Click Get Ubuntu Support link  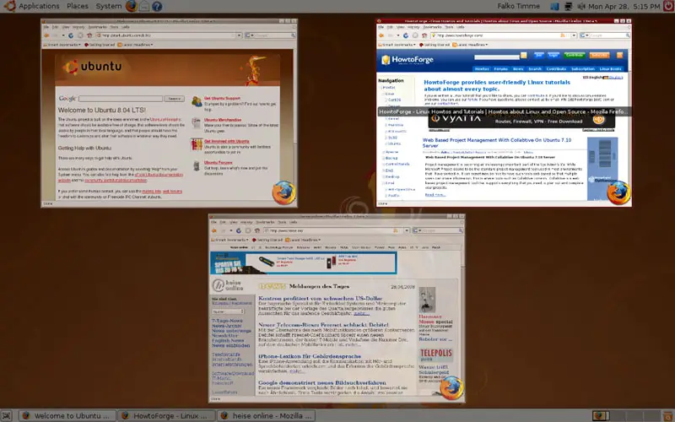point(222,98)
